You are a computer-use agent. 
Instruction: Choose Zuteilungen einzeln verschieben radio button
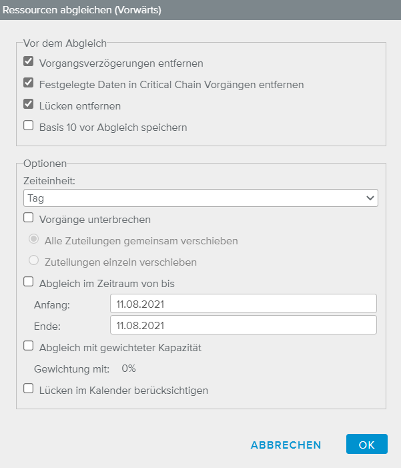pyautogui.click(x=33, y=260)
